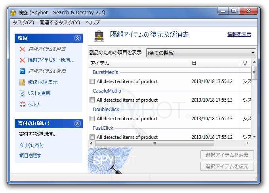Click the 選択アイテムを消去 button at bottom

(227, 155)
